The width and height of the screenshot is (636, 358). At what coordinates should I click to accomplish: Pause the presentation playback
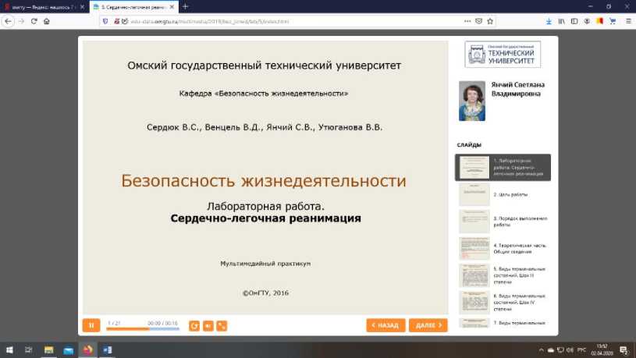pyautogui.click(x=91, y=325)
